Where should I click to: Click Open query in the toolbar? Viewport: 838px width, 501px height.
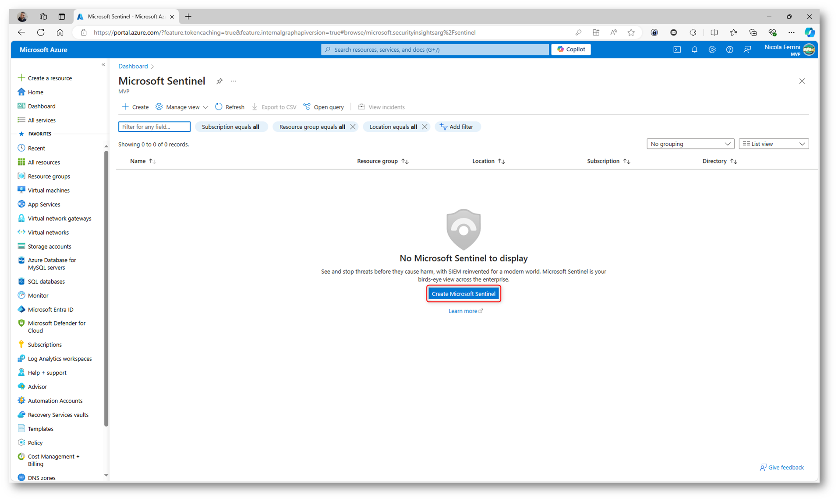[324, 107]
